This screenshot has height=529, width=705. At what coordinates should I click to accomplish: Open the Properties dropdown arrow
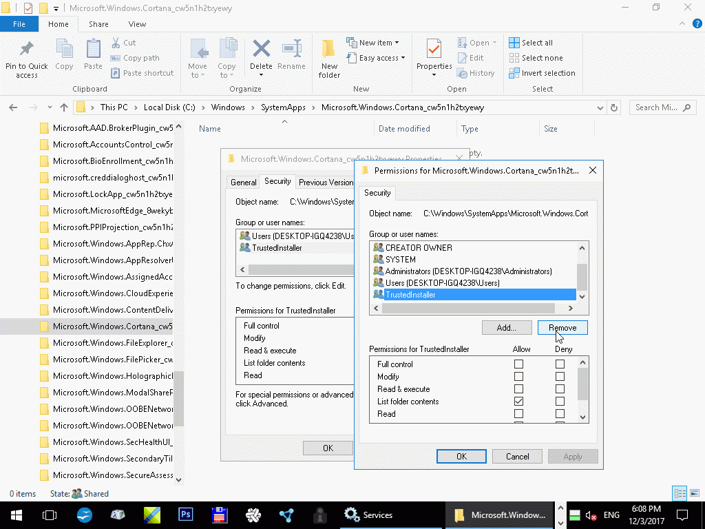click(434, 74)
